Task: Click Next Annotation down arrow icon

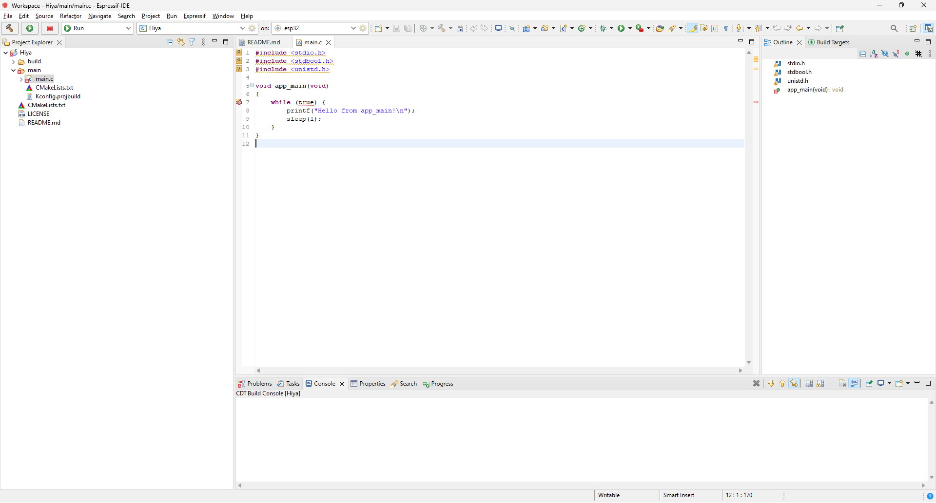Action: tap(740, 28)
